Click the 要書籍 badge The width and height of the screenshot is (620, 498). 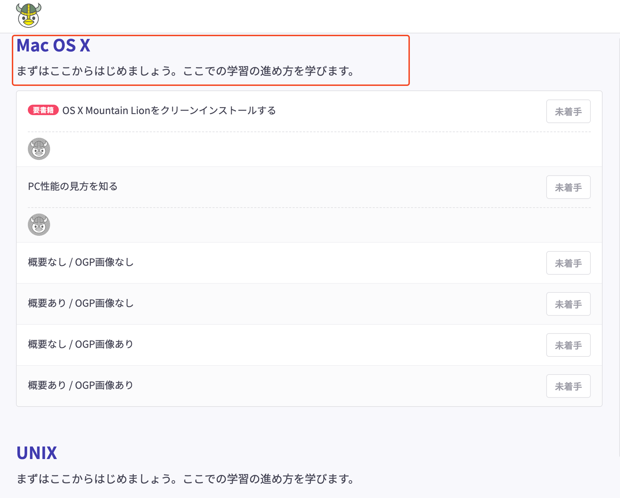[x=43, y=110]
